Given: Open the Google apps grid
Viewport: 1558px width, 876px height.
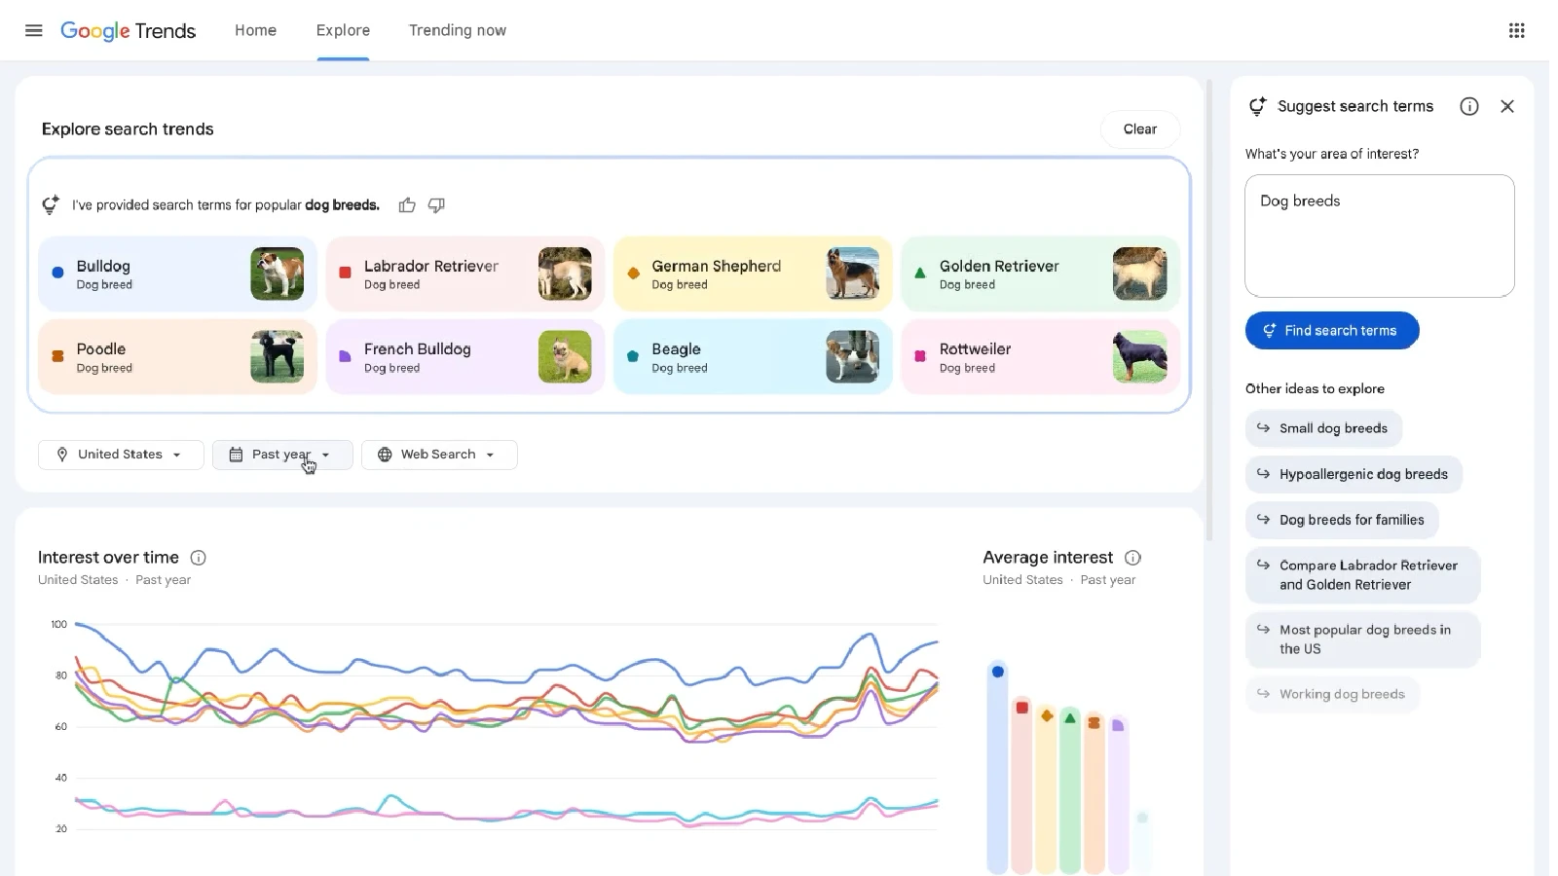Looking at the screenshot, I should click(x=1516, y=30).
